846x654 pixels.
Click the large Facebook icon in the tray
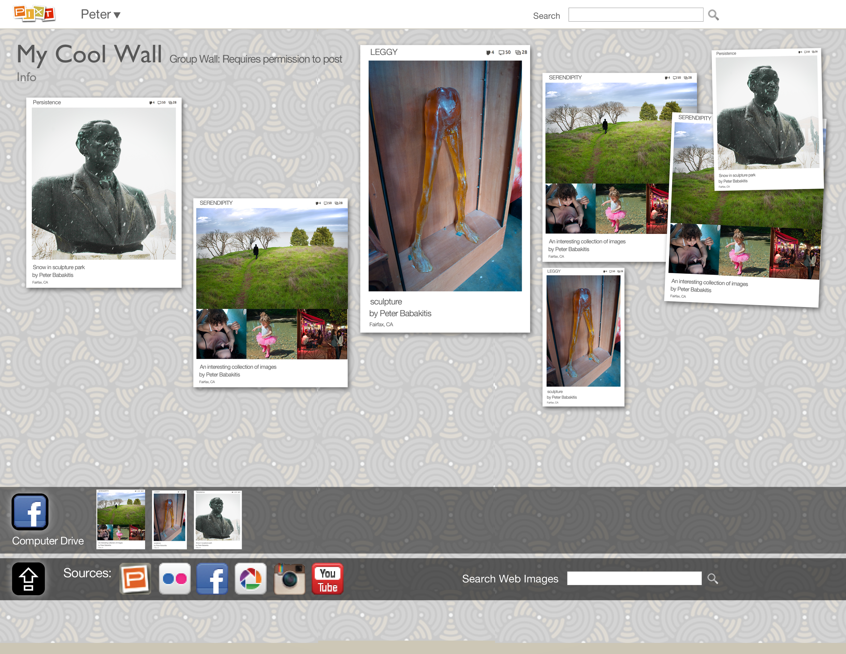click(30, 511)
